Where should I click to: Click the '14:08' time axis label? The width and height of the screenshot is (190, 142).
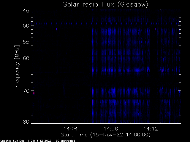point(111,129)
